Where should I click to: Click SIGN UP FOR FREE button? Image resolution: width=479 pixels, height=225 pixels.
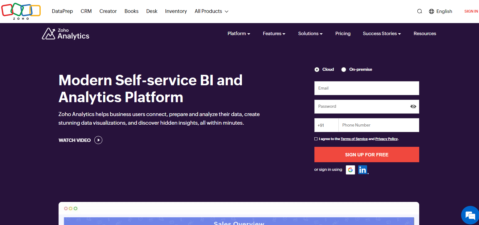tap(367, 155)
